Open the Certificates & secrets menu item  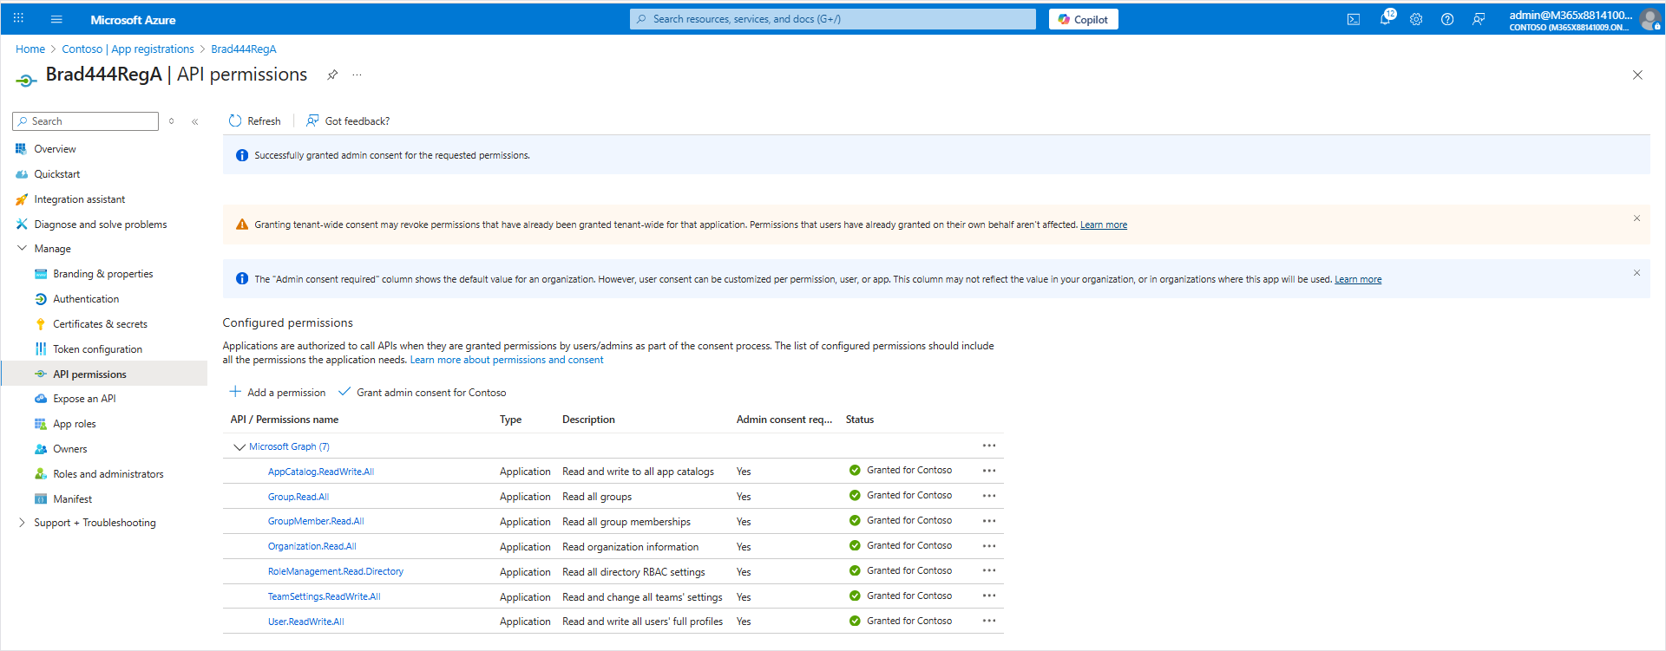click(100, 324)
